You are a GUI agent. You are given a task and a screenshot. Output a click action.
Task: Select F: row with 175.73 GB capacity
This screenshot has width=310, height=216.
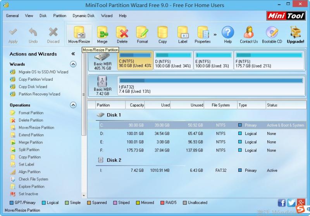click(x=203, y=150)
